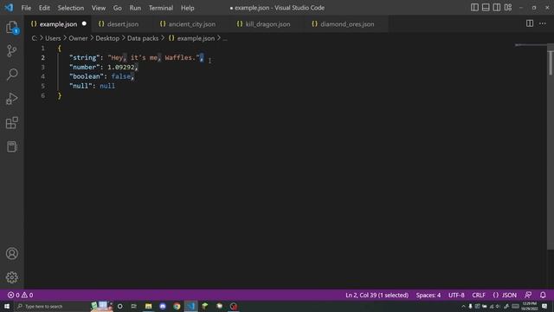Open the Customize Layout icon

[x=508, y=8]
